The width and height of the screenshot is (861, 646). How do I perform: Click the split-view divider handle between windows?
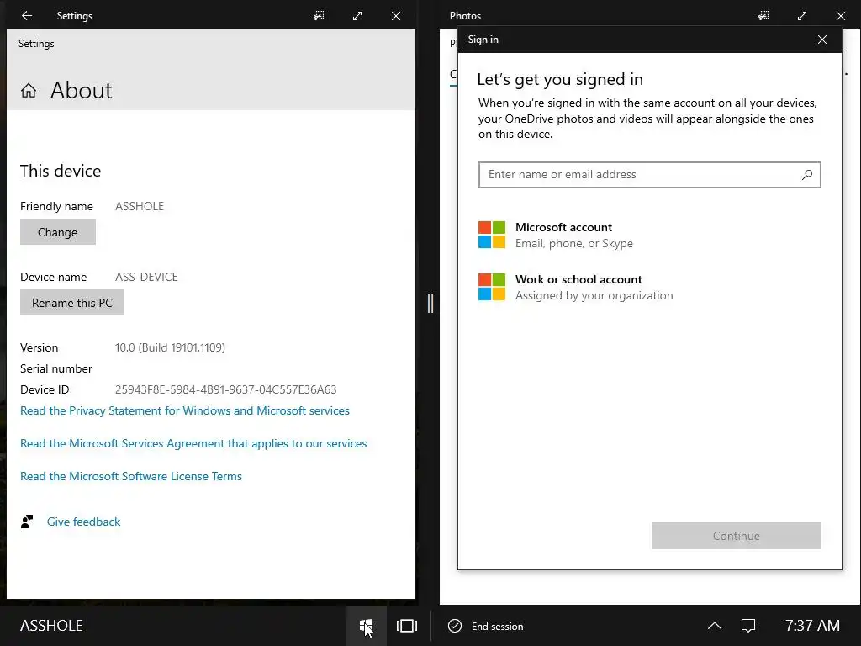[430, 303]
